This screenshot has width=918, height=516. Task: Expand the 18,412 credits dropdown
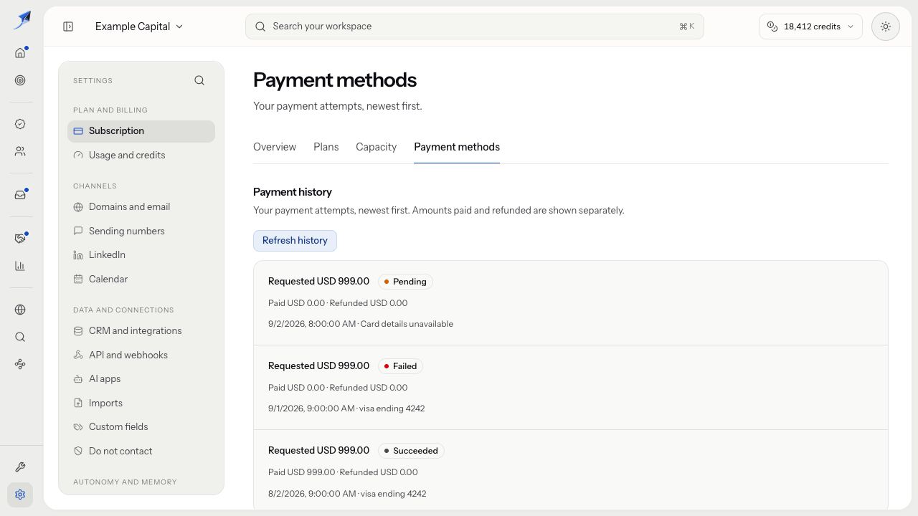click(x=810, y=27)
